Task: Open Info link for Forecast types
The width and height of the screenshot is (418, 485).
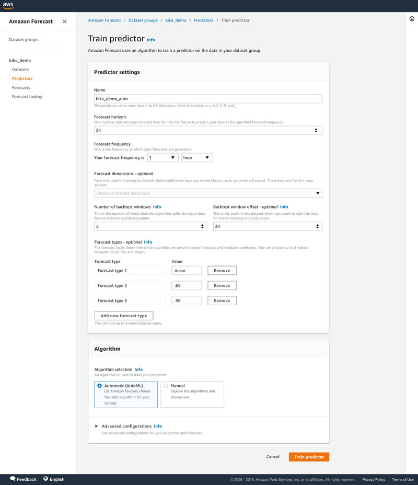Action: pyautogui.click(x=148, y=242)
